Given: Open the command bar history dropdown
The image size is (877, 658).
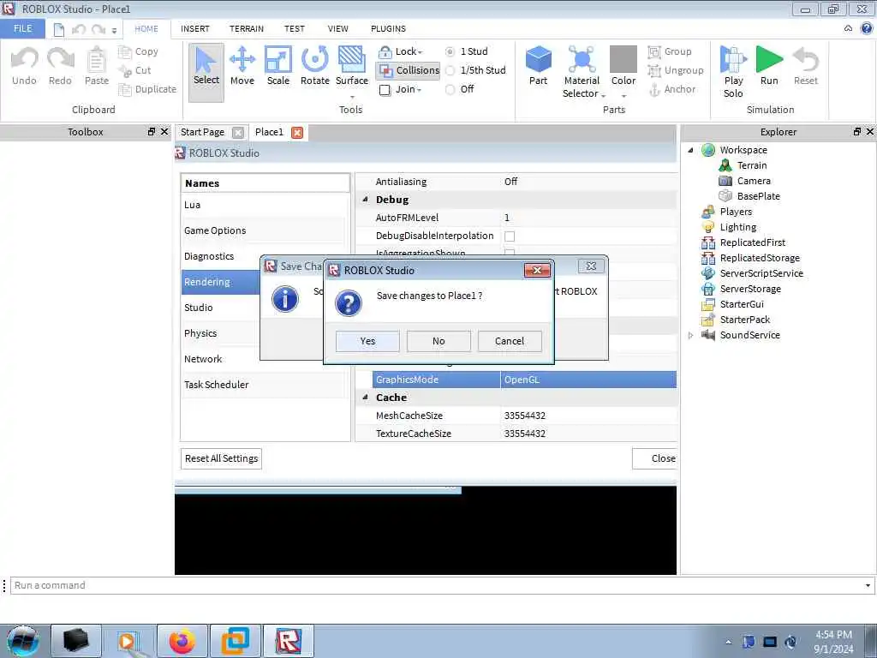Looking at the screenshot, I should 868,585.
